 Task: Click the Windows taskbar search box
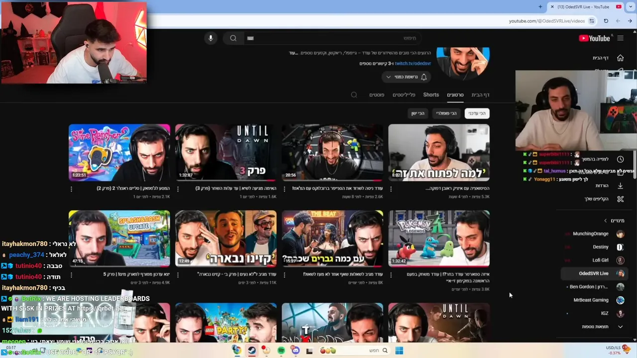[356, 351]
